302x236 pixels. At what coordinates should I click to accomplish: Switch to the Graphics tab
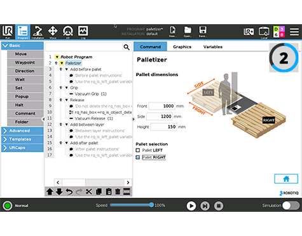pos(182,47)
